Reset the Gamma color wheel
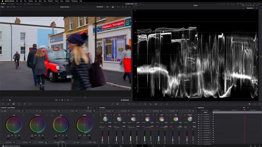This screenshot has height=147, width=262. point(47,115)
